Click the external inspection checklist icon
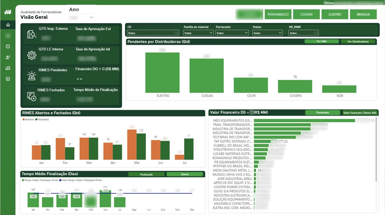385x215 pixels. click(32, 34)
